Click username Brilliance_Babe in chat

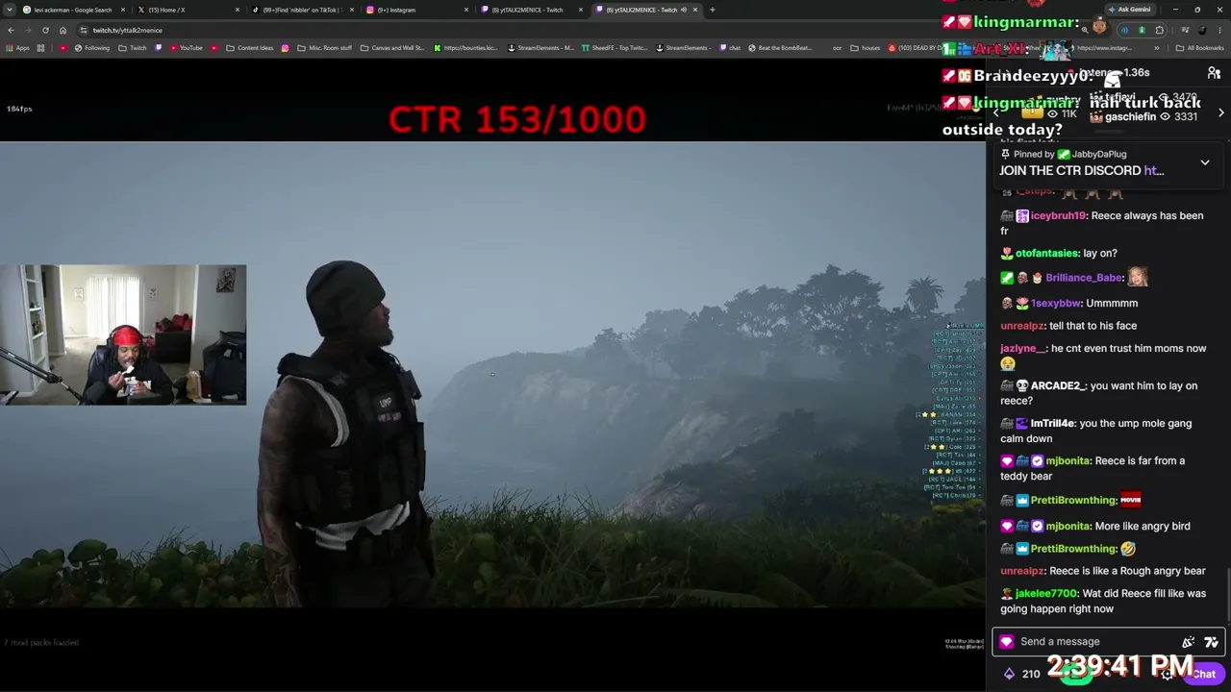[x=1085, y=278]
